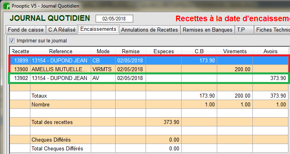The image size is (290, 154).
Task: Click the journal date field 02/05/2018
Action: [x=114, y=19]
